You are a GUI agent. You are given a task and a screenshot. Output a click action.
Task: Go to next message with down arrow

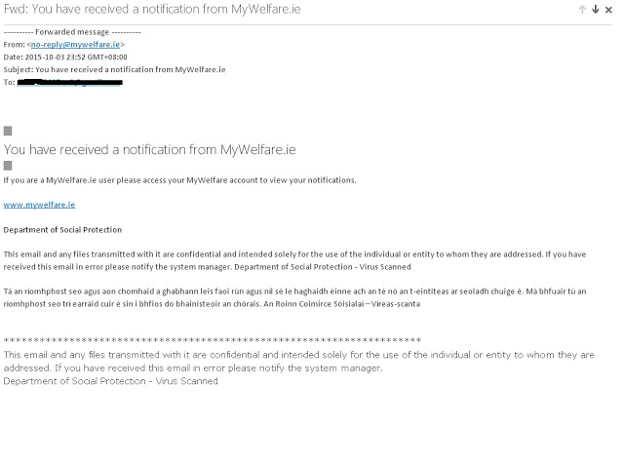(x=596, y=10)
